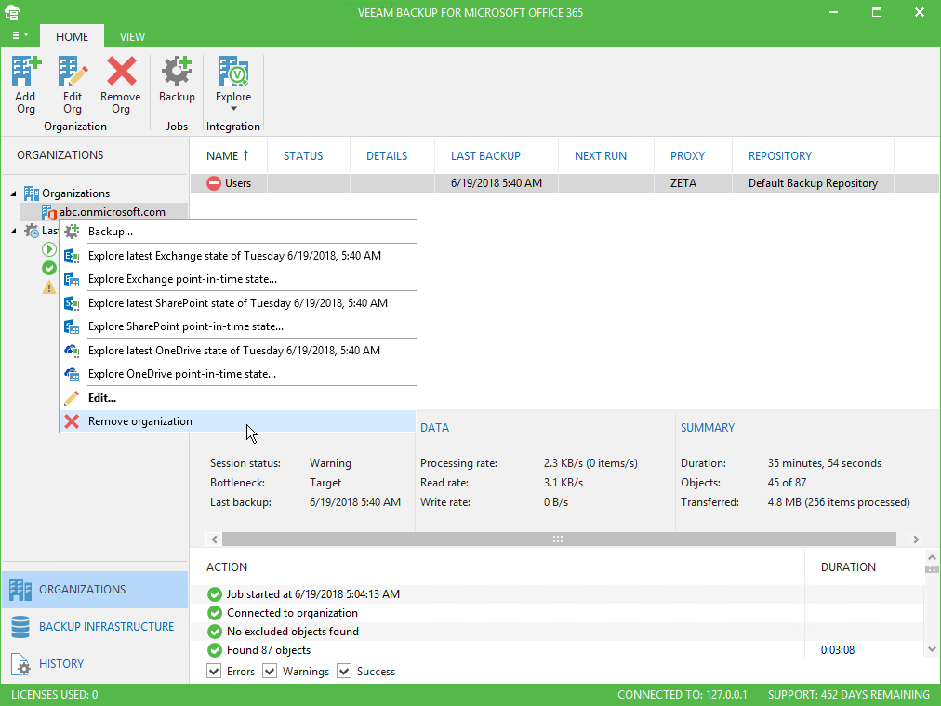The height and width of the screenshot is (706, 941).
Task: Click the Connected to organization success icon
Action: 214,613
